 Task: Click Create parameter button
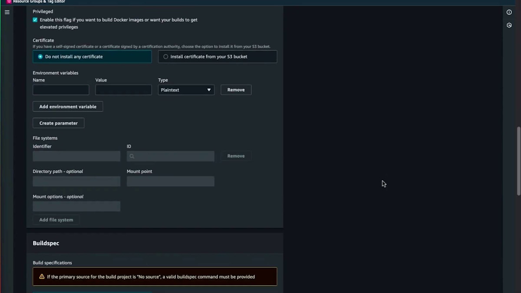[x=59, y=123]
